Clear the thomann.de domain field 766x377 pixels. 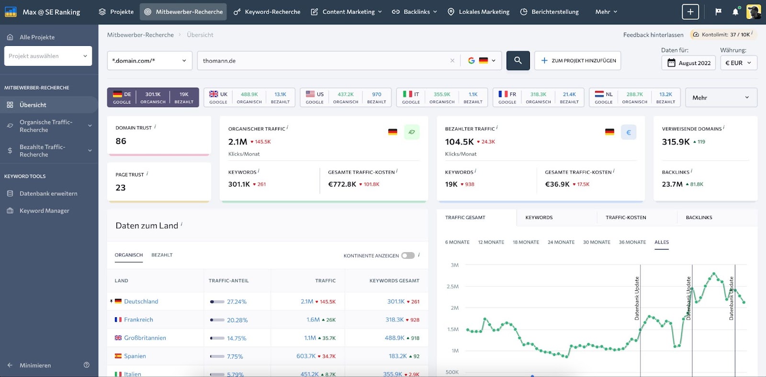[452, 61]
